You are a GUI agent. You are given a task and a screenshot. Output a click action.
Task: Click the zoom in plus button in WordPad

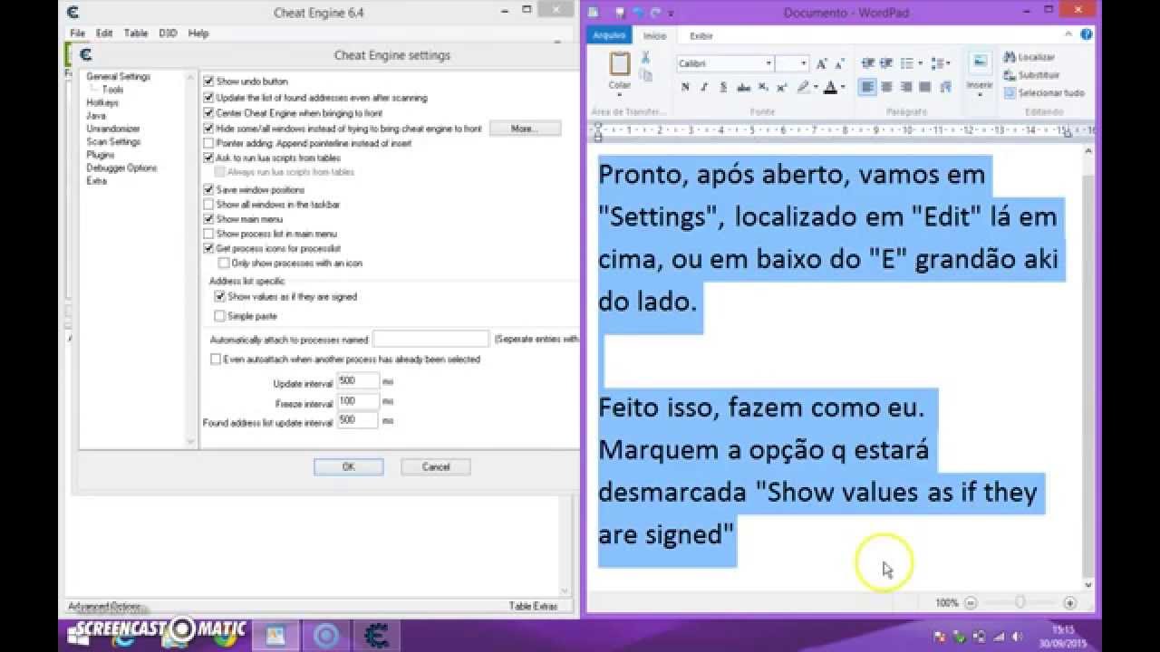coord(1070,602)
